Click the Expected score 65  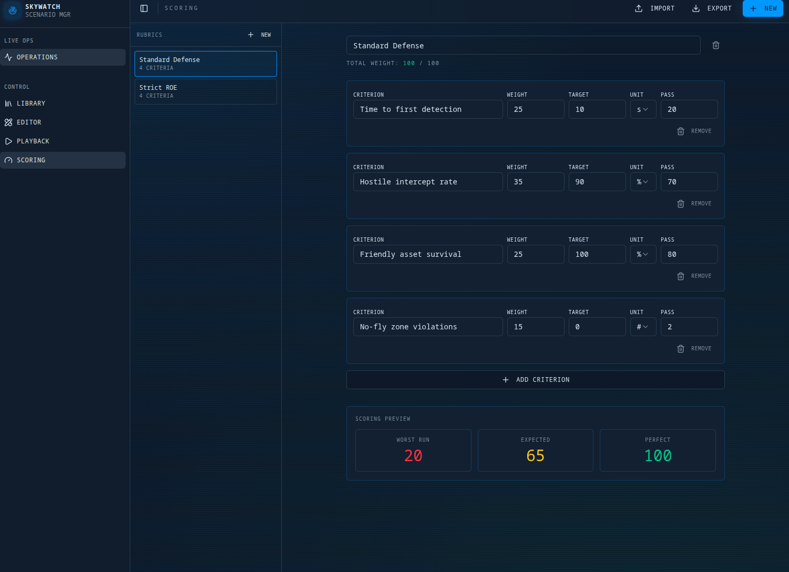coord(536,456)
